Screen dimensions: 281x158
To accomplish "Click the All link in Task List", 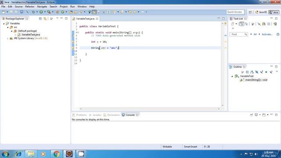I will click(255, 34).
